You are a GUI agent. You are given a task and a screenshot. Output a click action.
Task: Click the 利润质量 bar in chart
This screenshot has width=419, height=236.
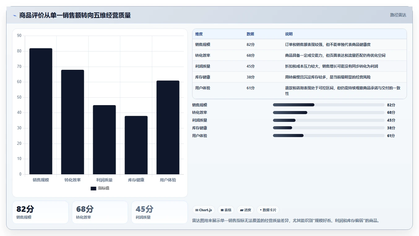[104, 140]
